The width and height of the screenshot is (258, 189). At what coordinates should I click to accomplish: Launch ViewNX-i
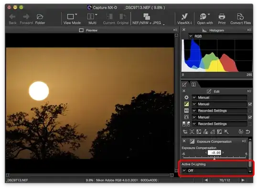[184, 19]
